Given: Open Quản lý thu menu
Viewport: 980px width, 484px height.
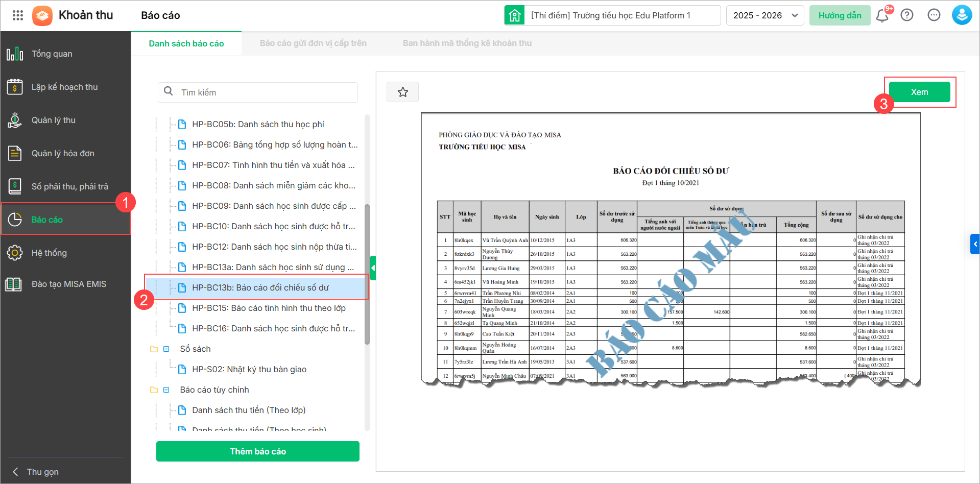Looking at the screenshot, I should coord(65,120).
